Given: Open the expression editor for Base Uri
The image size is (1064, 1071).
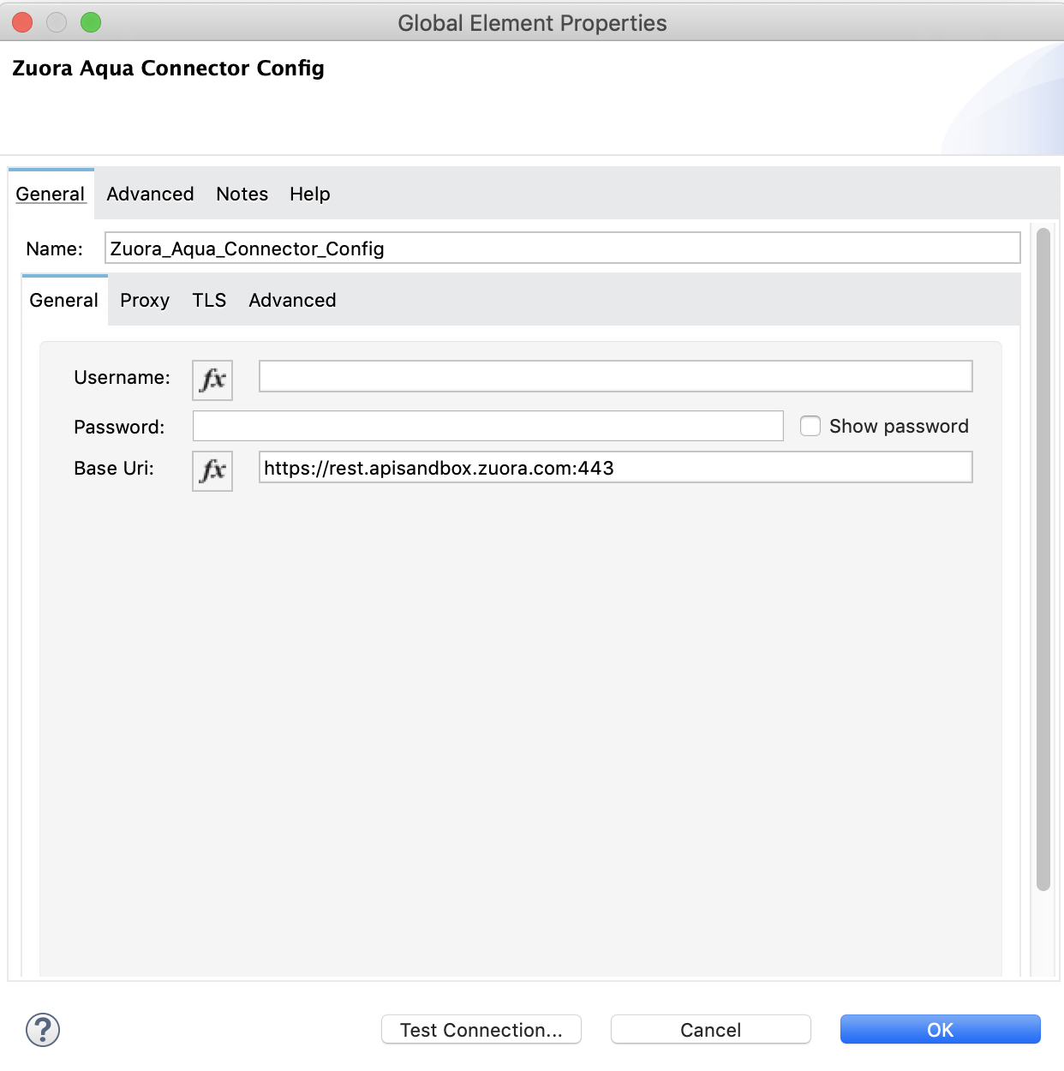Looking at the screenshot, I should tap(212, 470).
